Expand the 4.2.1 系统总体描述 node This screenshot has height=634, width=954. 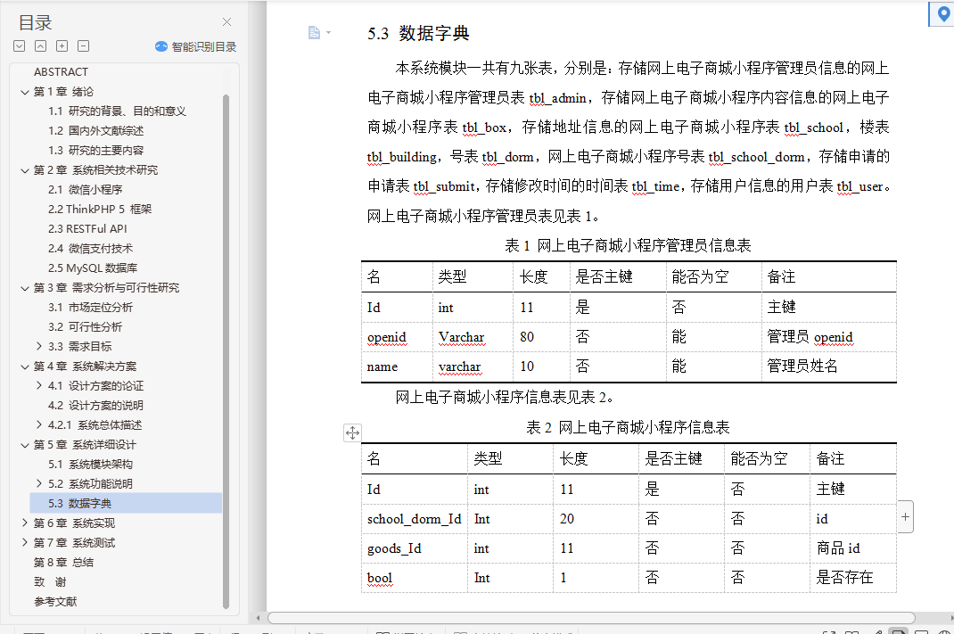click(x=39, y=424)
